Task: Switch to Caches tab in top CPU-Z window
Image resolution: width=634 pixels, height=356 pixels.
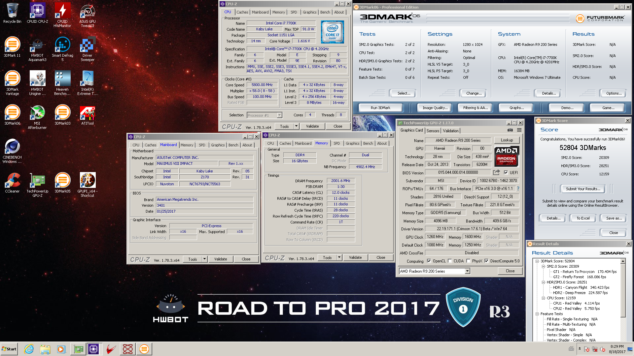Action: pos(242,12)
